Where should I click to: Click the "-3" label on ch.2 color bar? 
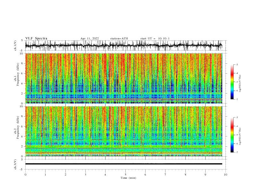tap(237, 118)
